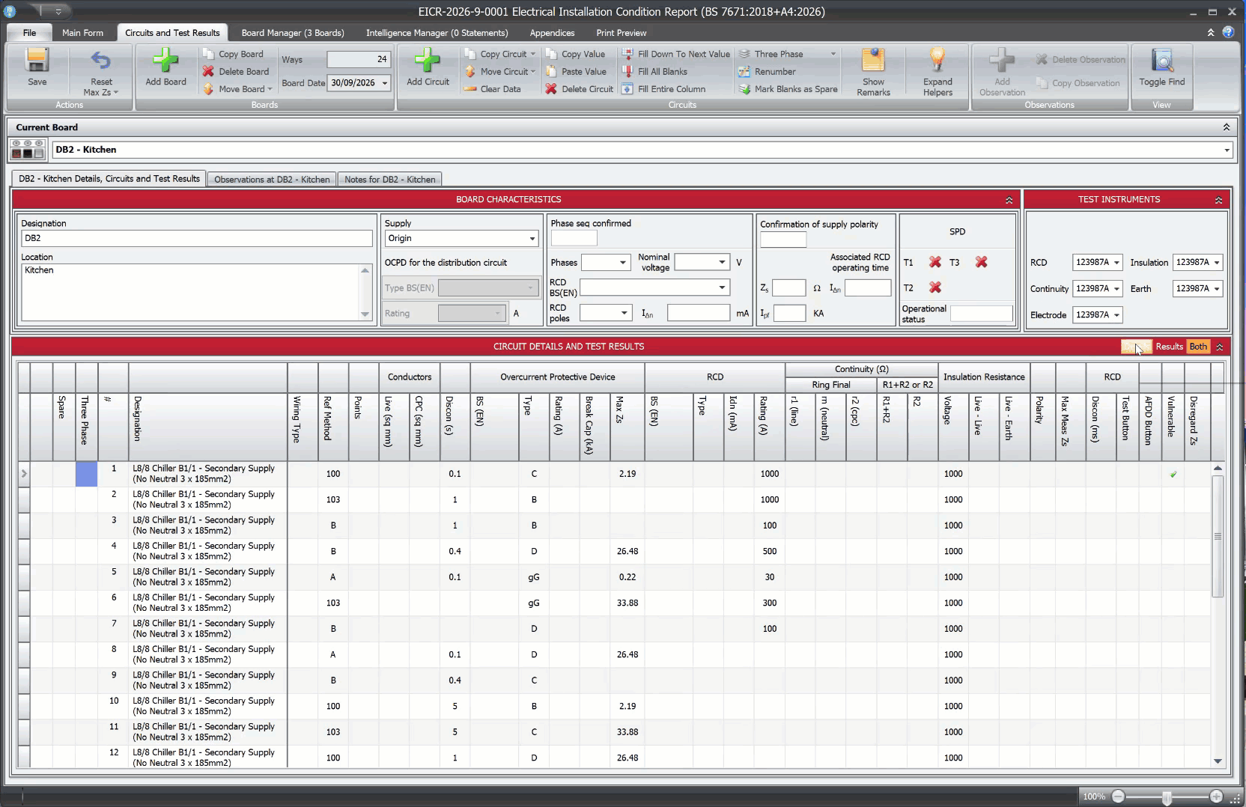Click the Show Remarks note icon
1246x807 pixels.
pyautogui.click(x=873, y=60)
